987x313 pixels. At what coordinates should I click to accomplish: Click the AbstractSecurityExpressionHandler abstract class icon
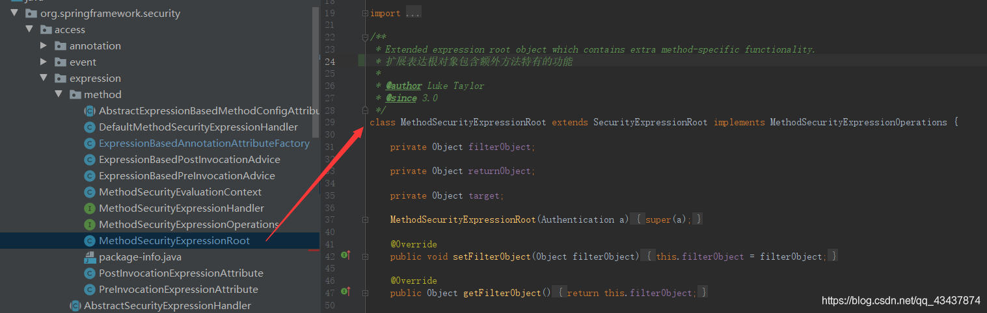[x=75, y=306]
